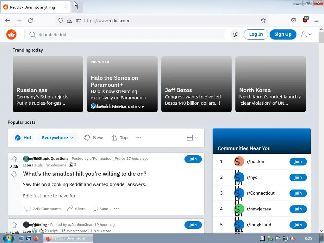Screen dimensions: 324x243
Task: Click the Log In button
Action: 256,34
